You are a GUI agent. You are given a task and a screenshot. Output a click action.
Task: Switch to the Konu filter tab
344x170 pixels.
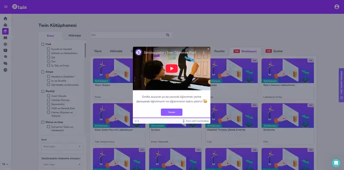(50, 36)
